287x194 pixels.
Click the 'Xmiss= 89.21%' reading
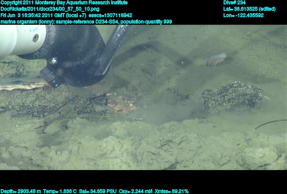pos(171,192)
